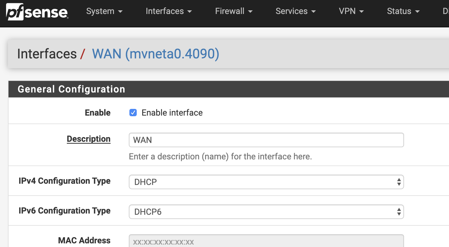Click the underlined Description help link
Image resolution: width=449 pixels, height=247 pixels.
tap(88, 139)
